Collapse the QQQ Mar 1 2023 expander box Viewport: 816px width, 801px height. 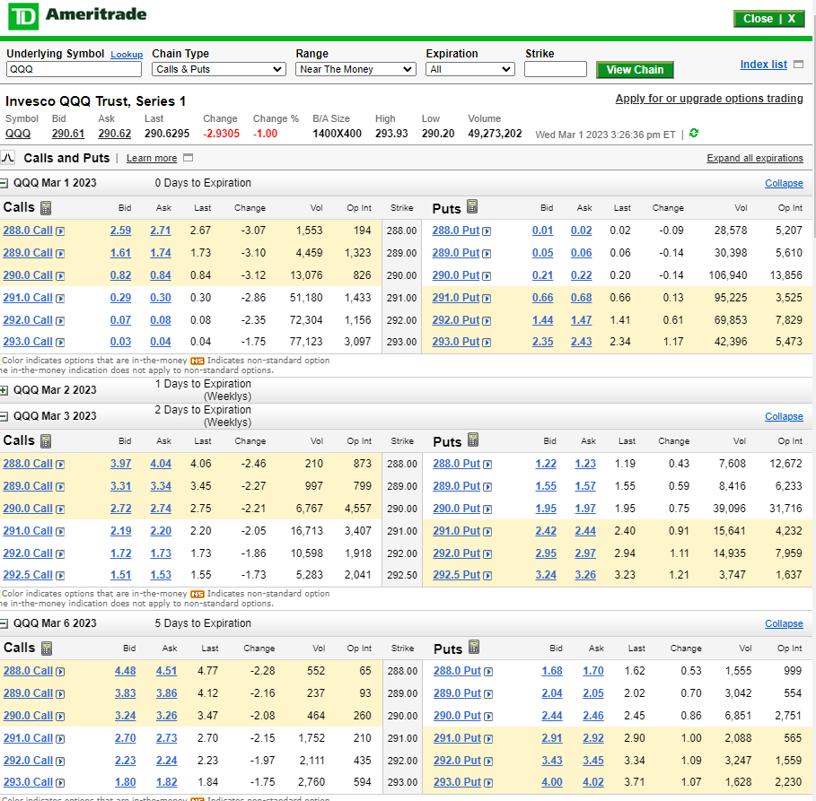(x=4, y=183)
